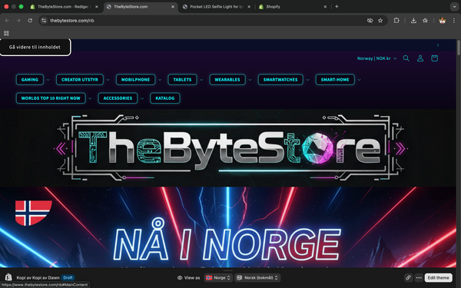This screenshot has width=461, height=288.
Task: Expand the chevron next to CREATOR UTSTYR
Action: (x=108, y=80)
